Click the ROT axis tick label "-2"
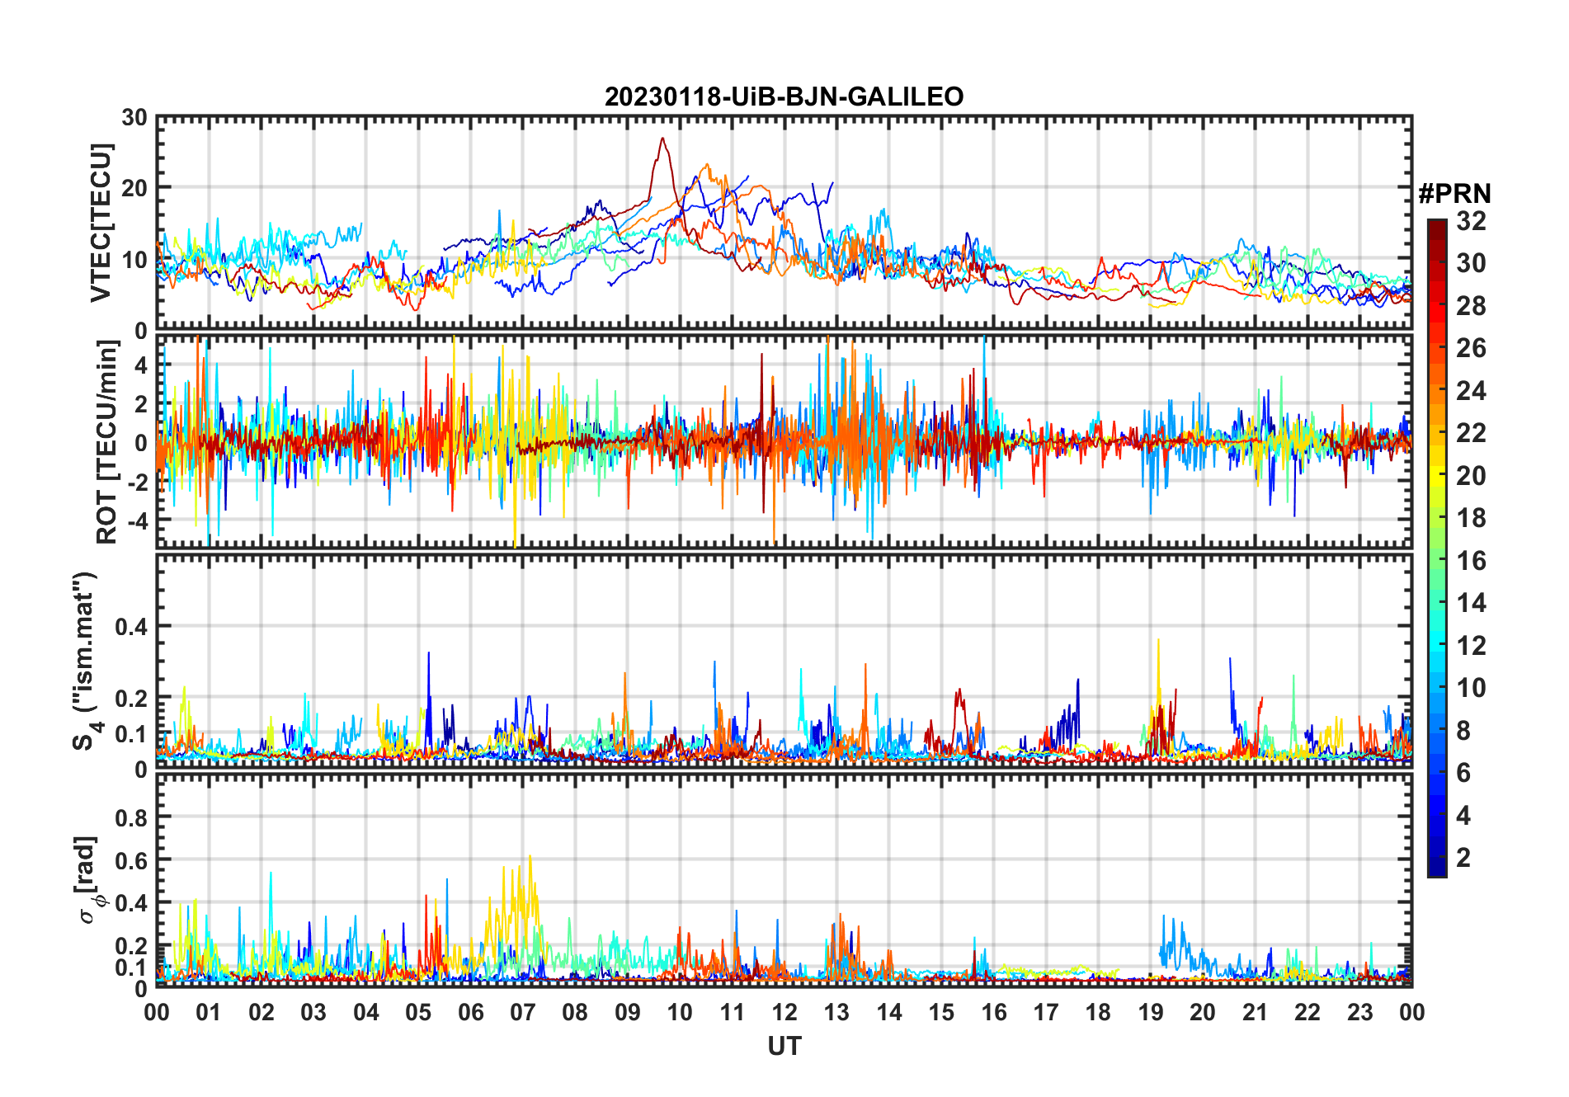Screen dimensions: 1569x1097 138,482
